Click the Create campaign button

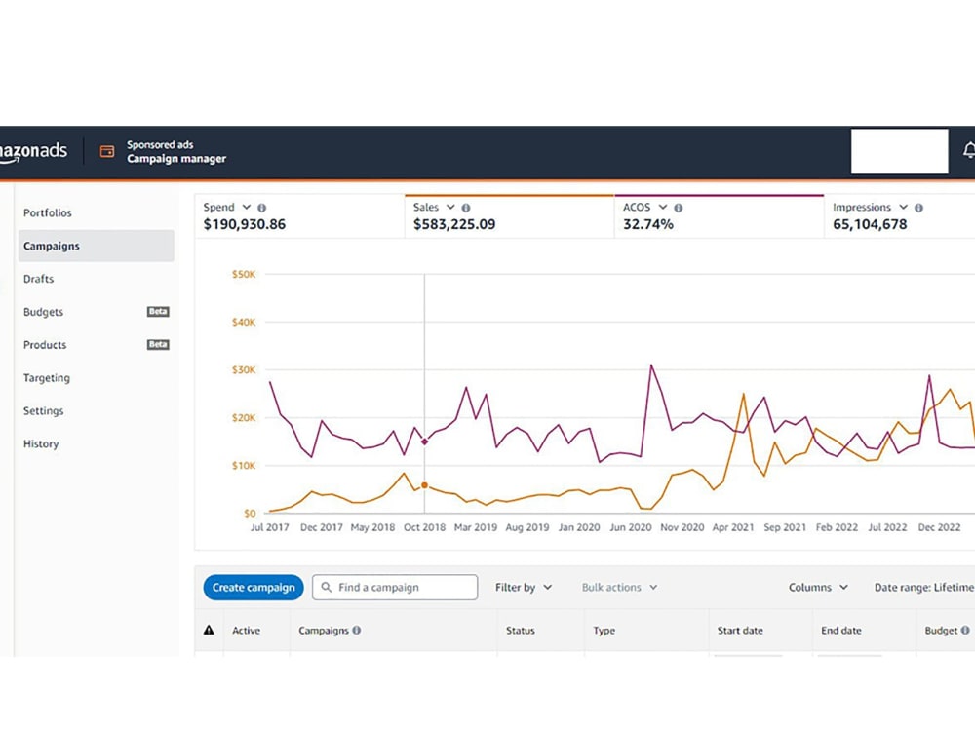253,587
